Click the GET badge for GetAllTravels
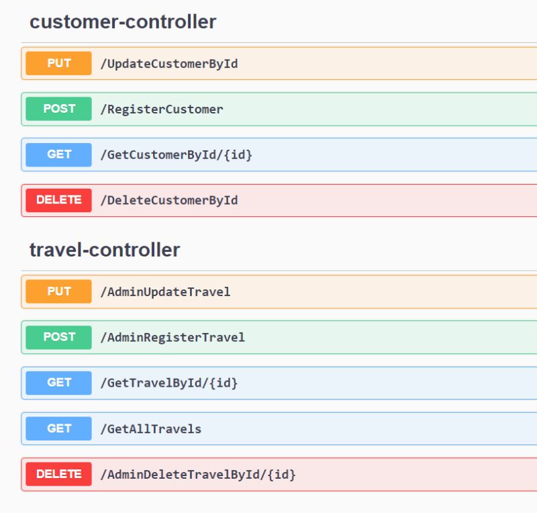This screenshot has height=513, width=537. 58,428
